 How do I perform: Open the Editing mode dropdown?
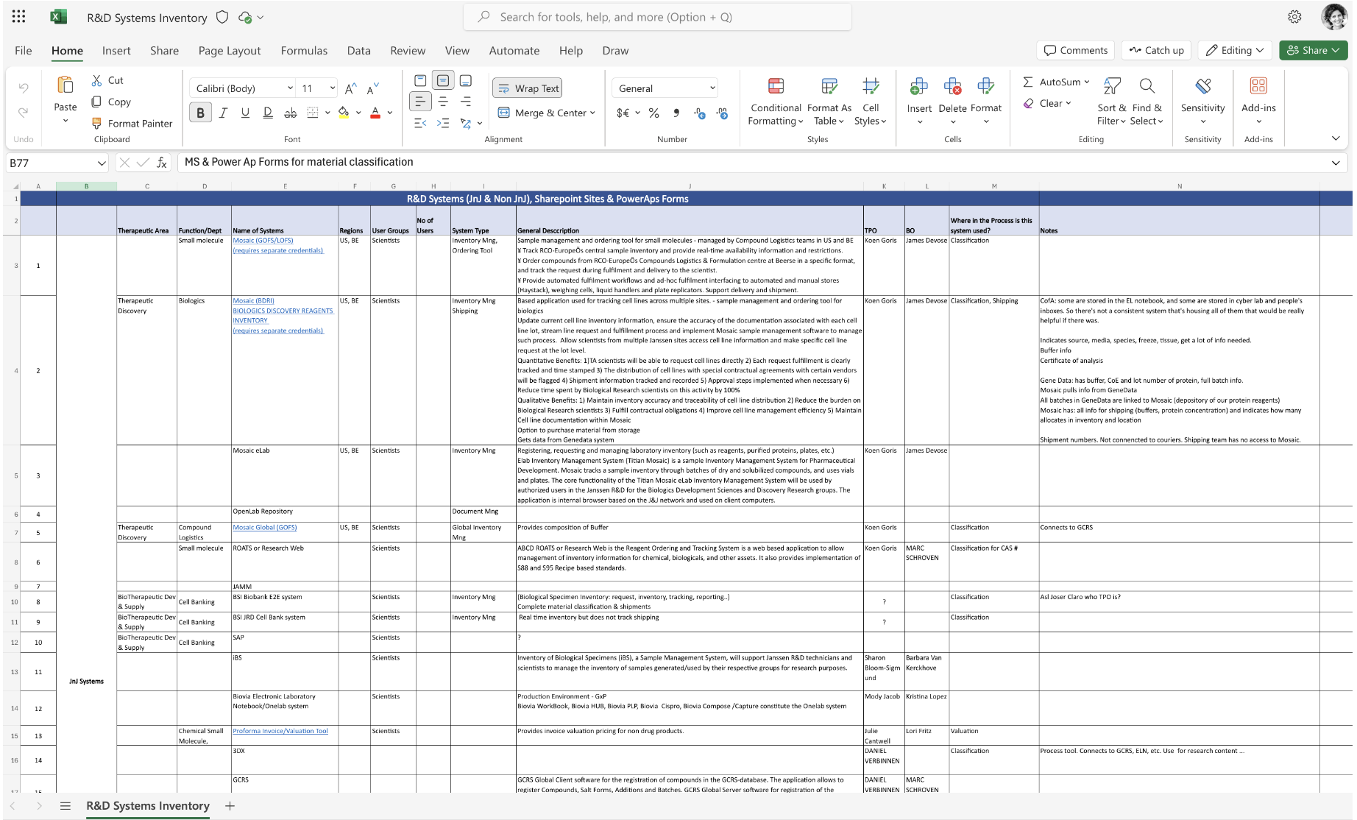point(1235,50)
